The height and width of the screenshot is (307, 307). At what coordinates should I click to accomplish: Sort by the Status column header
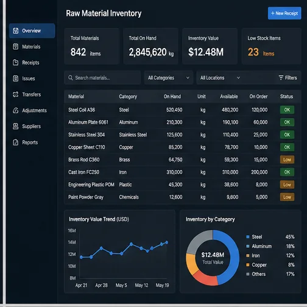[286, 96]
